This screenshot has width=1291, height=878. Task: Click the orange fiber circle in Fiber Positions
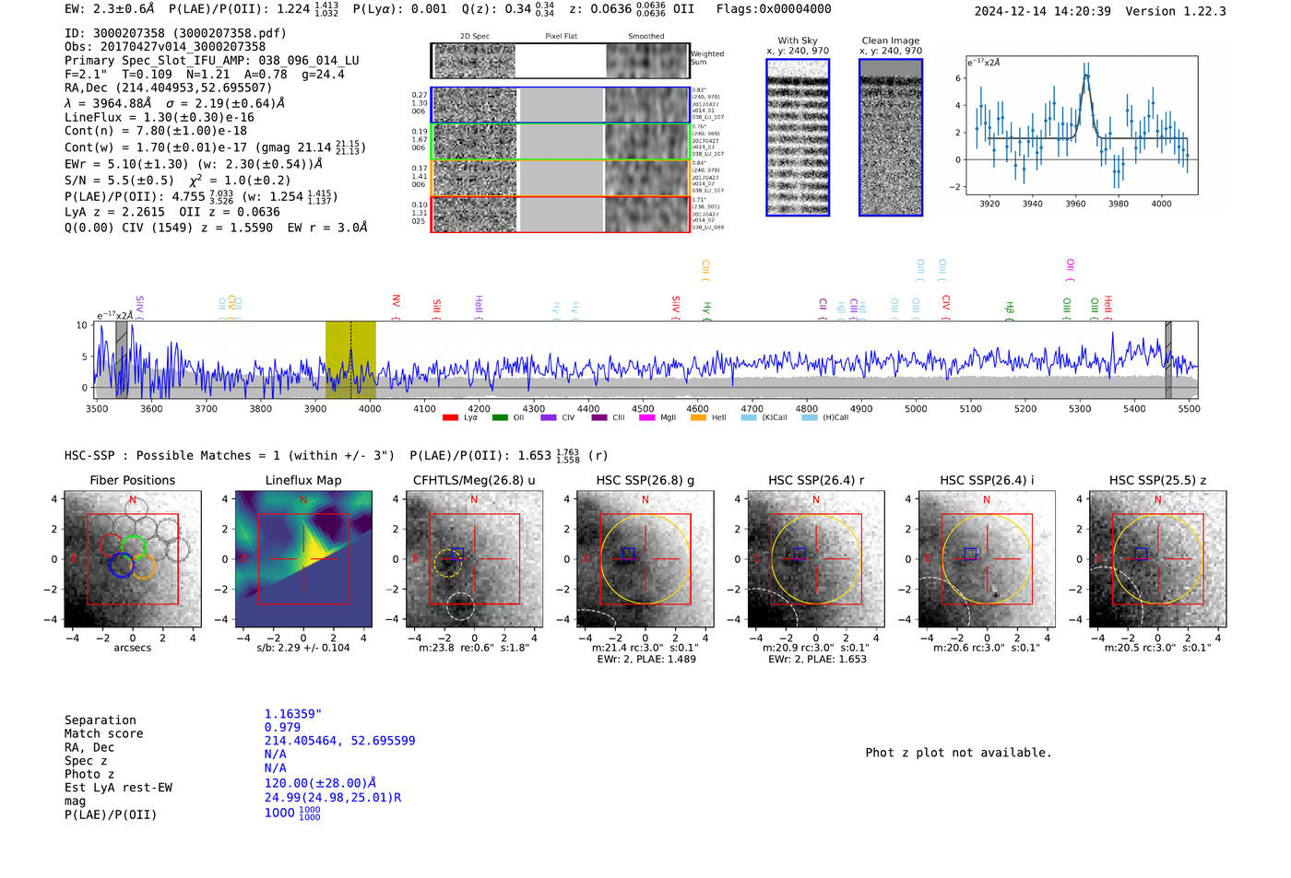tap(144, 567)
